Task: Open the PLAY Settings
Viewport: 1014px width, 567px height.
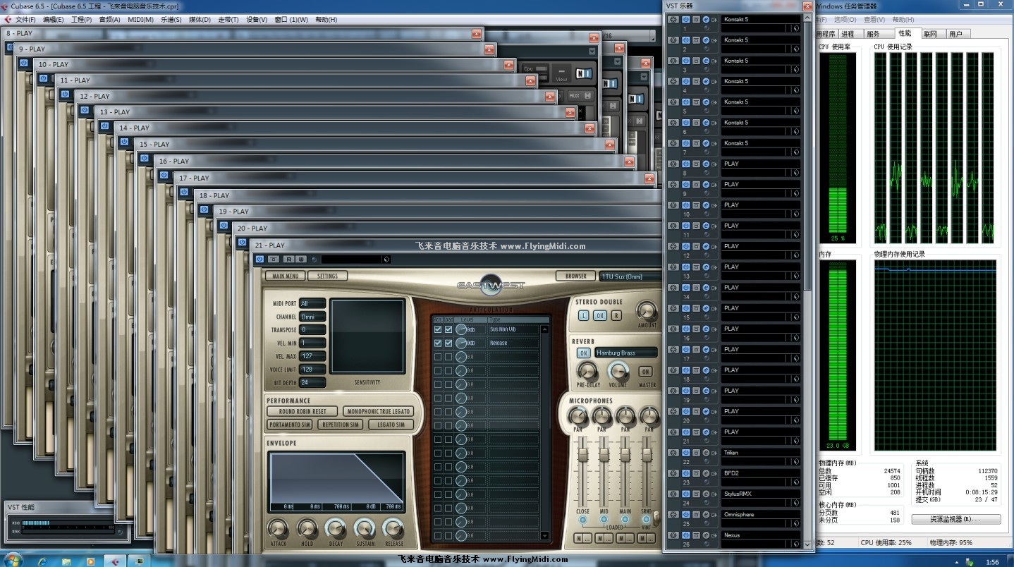Action: (327, 276)
